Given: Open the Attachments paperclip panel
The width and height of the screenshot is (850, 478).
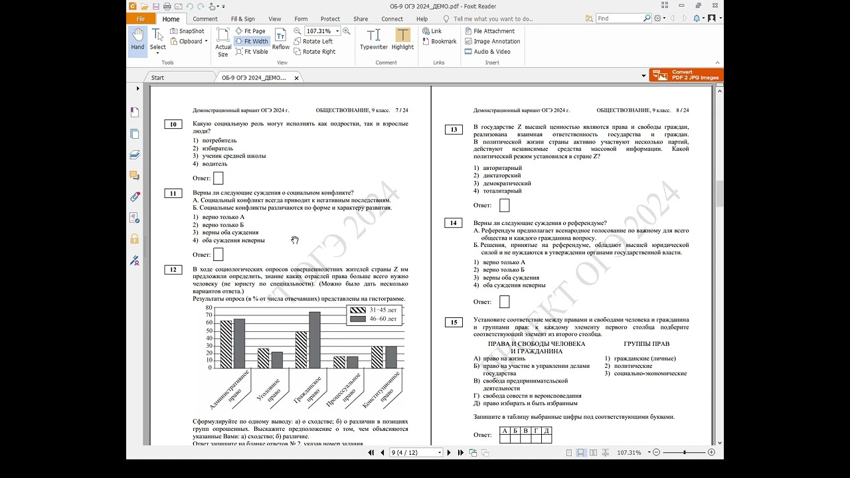Looking at the screenshot, I should pos(135,197).
